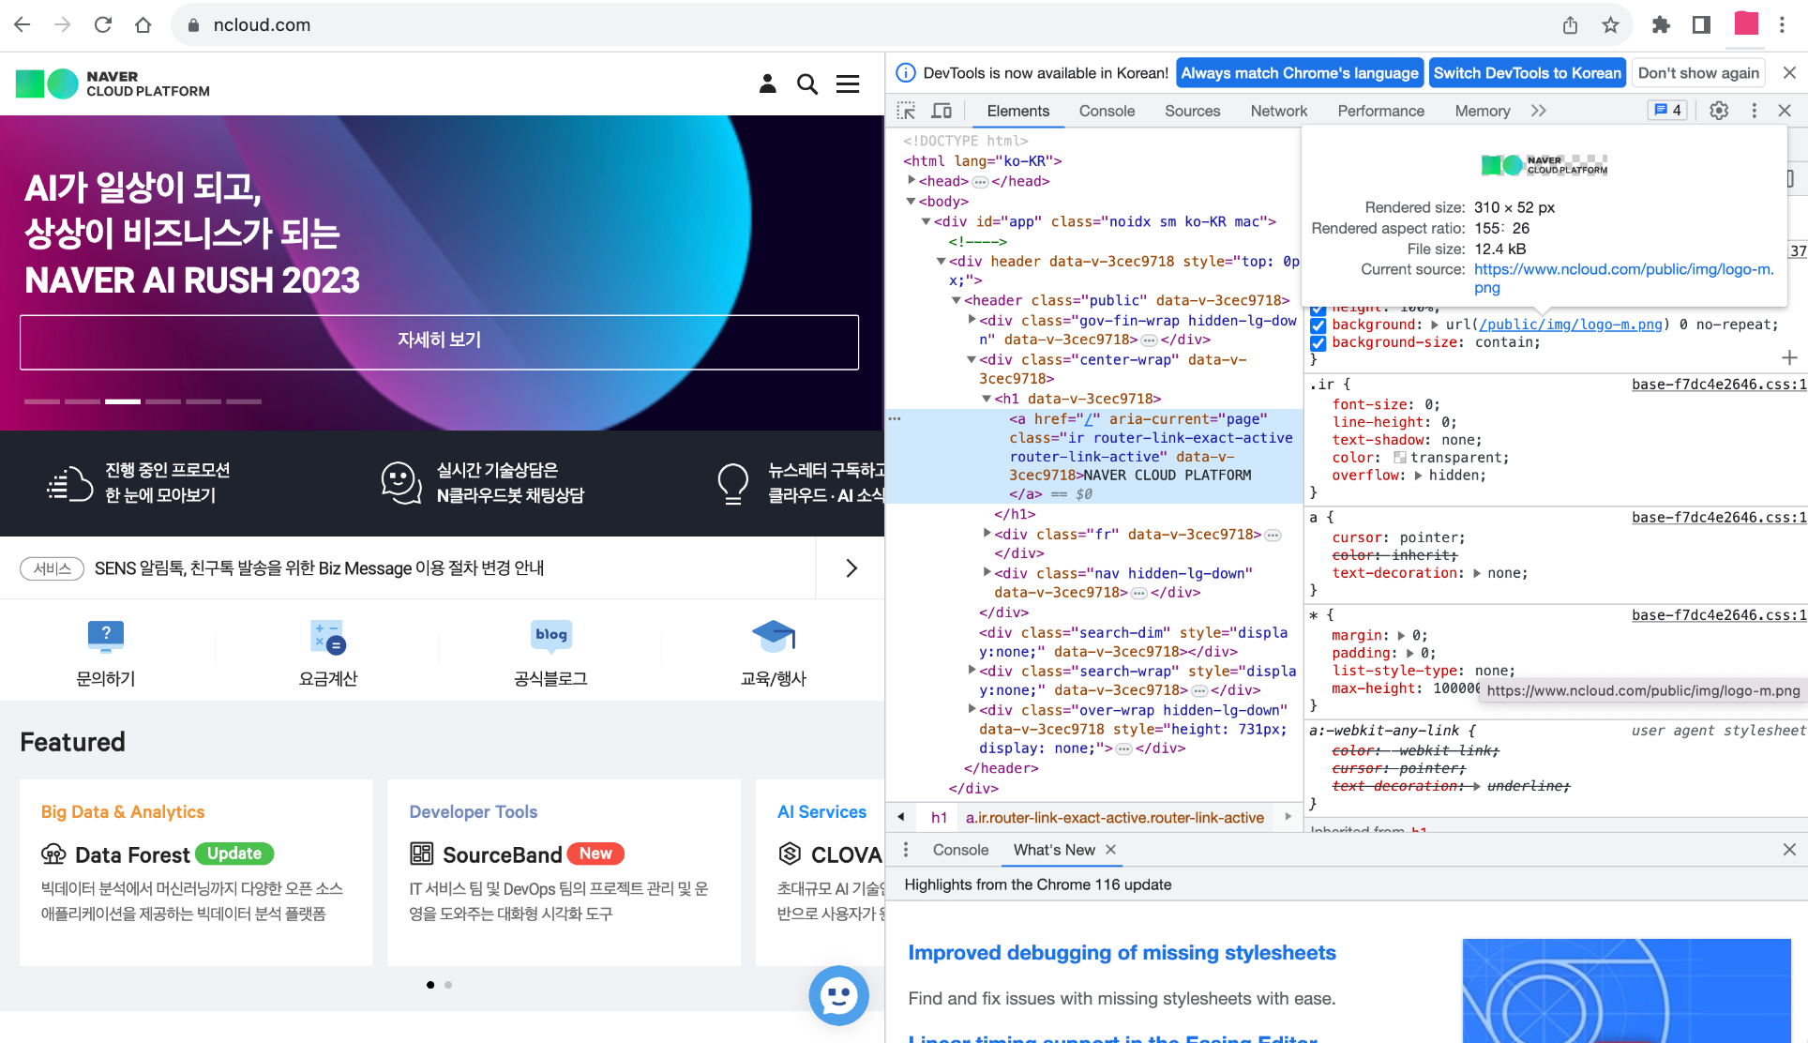Uncheck the background CSS property checkbox

[1318, 325]
